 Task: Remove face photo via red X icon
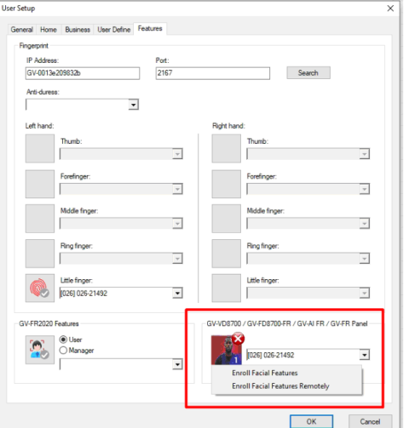[238, 339]
